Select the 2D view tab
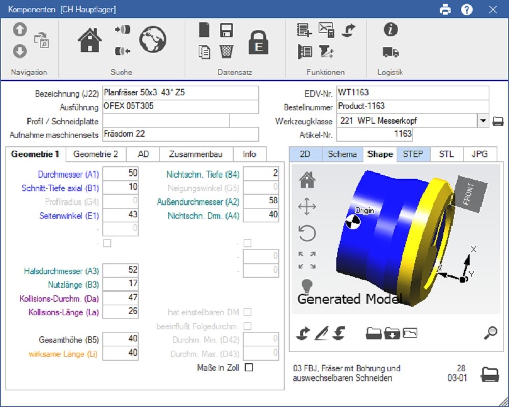This screenshot has height=407, width=509. coord(305,154)
